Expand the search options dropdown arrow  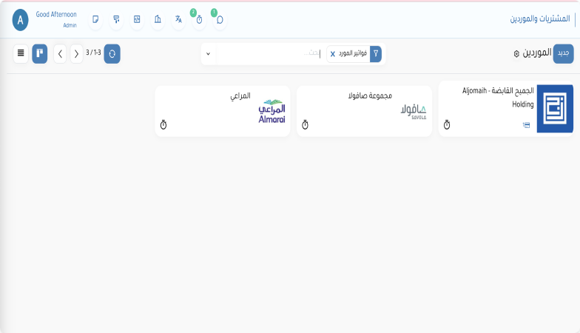click(x=208, y=54)
